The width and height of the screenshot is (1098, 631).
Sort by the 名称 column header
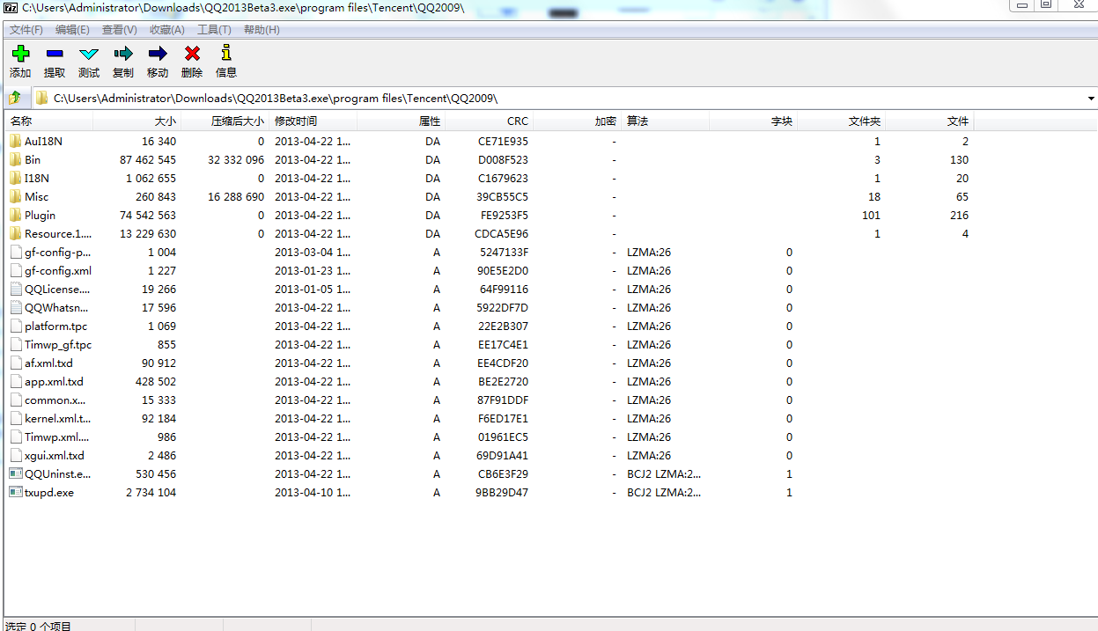tap(48, 121)
